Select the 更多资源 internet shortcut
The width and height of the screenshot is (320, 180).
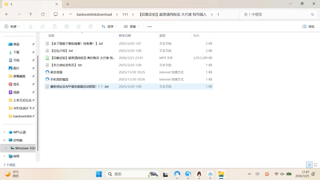[129, 72]
